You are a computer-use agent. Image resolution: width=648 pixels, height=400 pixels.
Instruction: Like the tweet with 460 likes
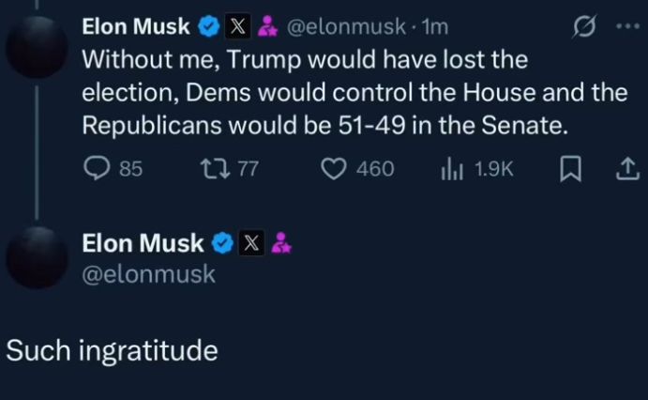(x=334, y=168)
